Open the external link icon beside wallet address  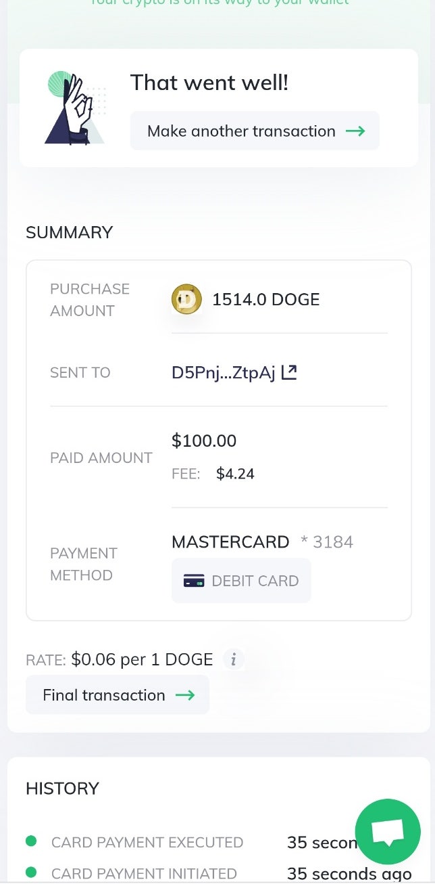point(289,372)
